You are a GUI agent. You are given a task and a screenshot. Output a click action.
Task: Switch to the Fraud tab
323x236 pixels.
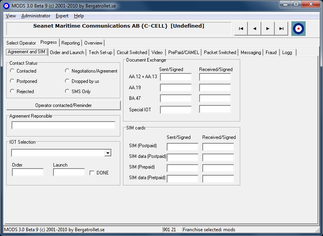pos(271,52)
